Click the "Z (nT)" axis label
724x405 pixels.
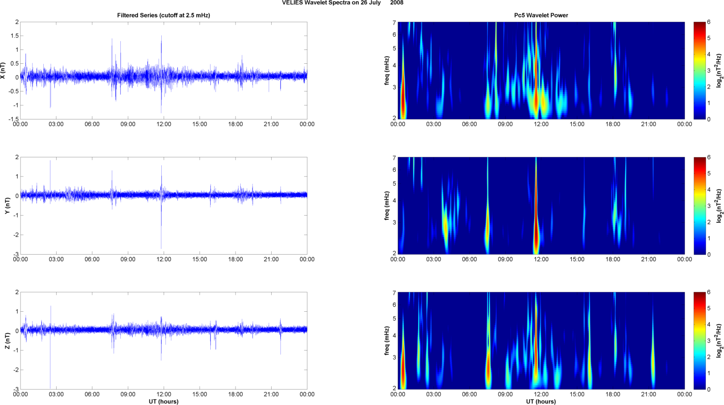tap(8, 341)
